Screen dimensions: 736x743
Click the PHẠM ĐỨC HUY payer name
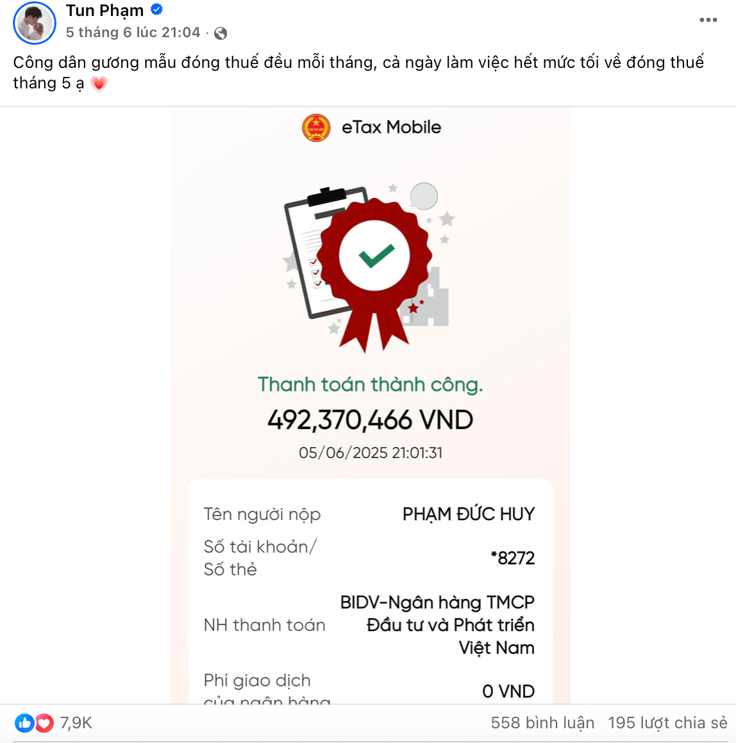click(469, 514)
